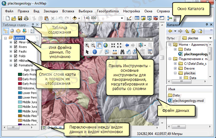This screenshot has width=216, height=138.
Task: Launch ModelBuilder window
Action: [x=170, y=18]
